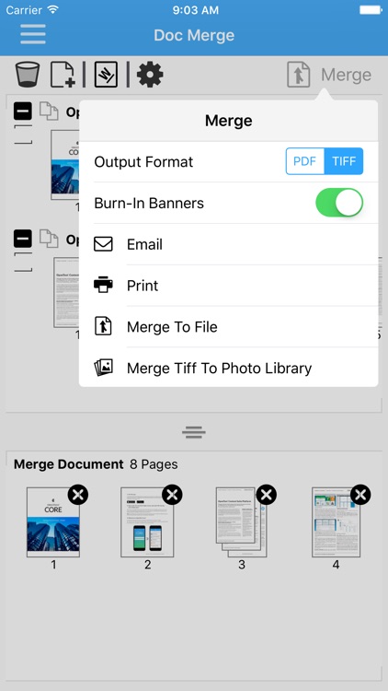Choose Email from Merge menu
The height and width of the screenshot is (691, 388).
click(x=229, y=244)
